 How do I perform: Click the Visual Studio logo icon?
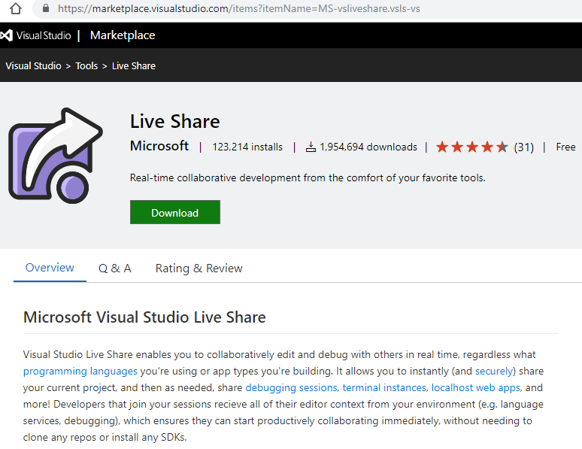click(x=6, y=35)
